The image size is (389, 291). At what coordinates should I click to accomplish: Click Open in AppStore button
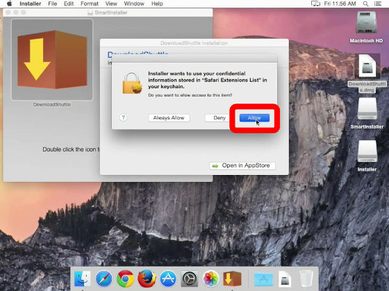(242, 165)
